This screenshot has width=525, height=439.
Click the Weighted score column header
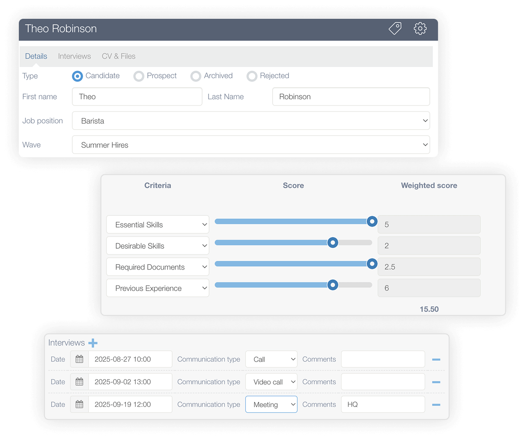[x=429, y=186]
